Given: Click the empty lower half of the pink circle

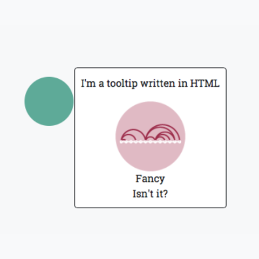Looking at the screenshot, I should tap(151, 156).
